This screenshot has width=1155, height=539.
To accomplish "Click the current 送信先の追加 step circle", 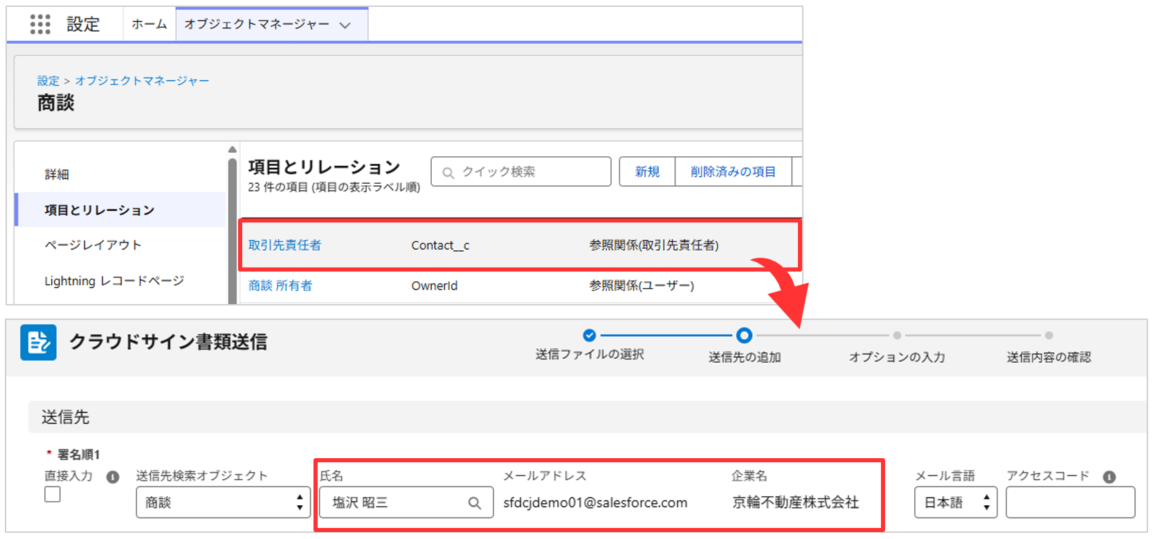I will tap(744, 335).
